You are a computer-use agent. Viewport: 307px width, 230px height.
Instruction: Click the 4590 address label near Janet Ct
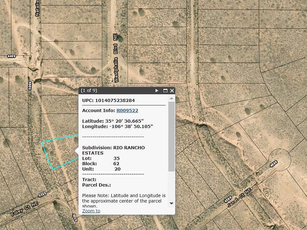coord(228,199)
